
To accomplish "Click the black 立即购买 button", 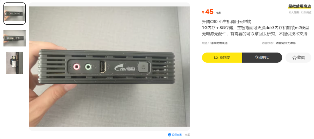I will 262,57.
